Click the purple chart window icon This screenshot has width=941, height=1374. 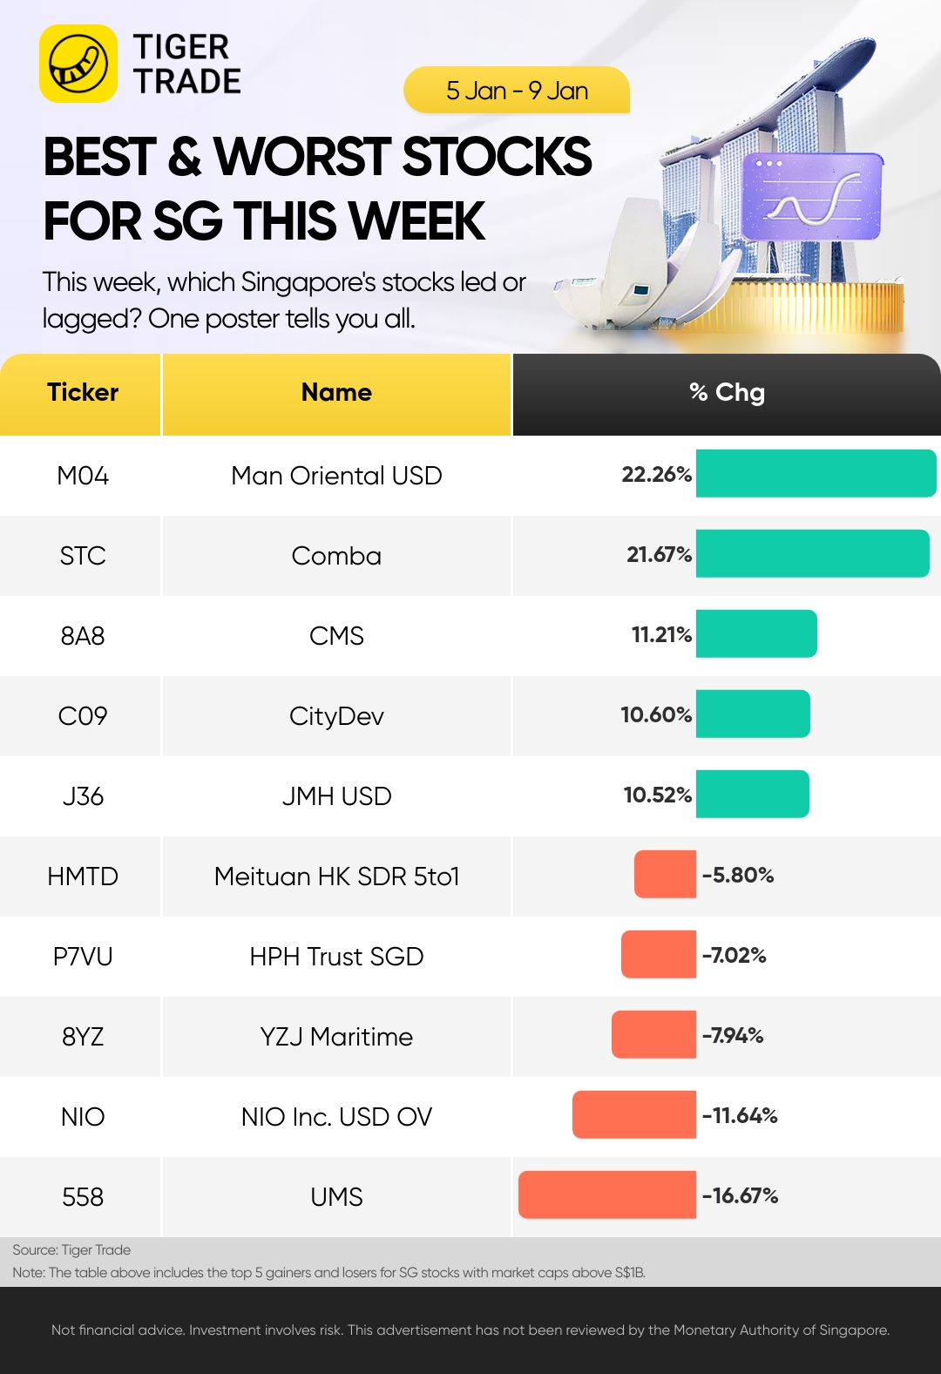(811, 197)
